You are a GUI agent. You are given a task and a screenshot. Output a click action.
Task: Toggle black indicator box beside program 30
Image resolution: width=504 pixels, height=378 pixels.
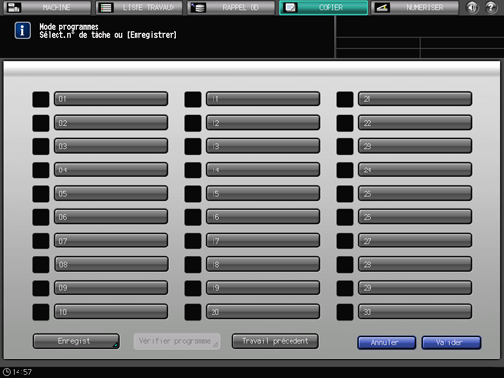pyautogui.click(x=345, y=312)
